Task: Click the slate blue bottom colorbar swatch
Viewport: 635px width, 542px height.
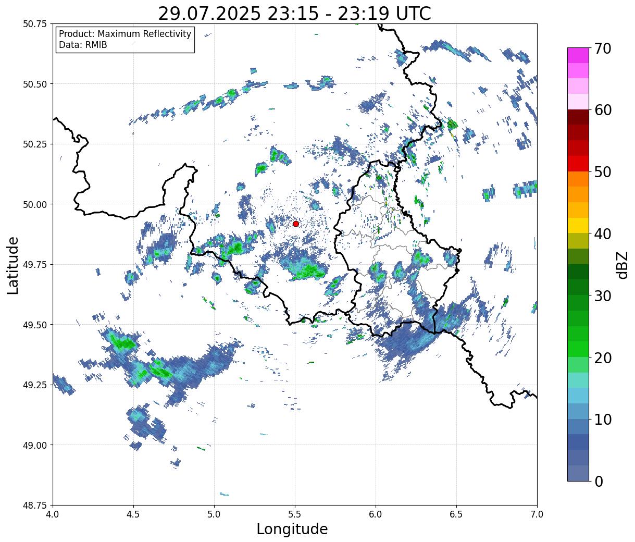Action: [x=578, y=473]
